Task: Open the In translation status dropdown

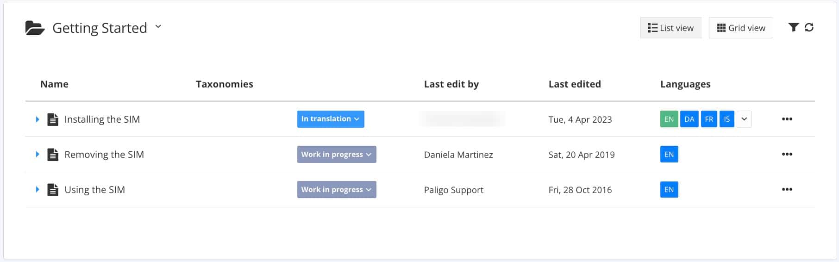Action: point(330,119)
